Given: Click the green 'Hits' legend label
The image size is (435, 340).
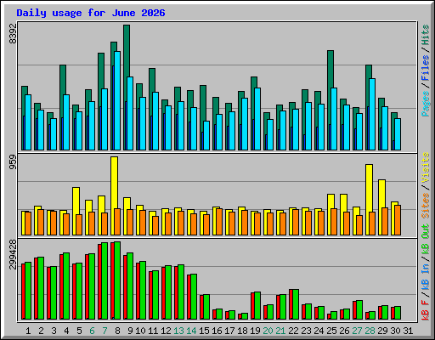Looking at the screenshot, I should coord(426,35).
